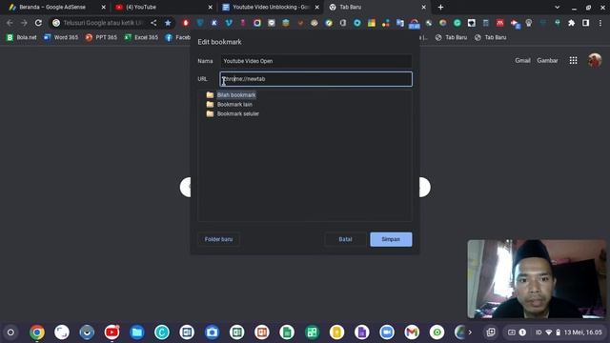Click the share icon in the address bar

point(153,23)
